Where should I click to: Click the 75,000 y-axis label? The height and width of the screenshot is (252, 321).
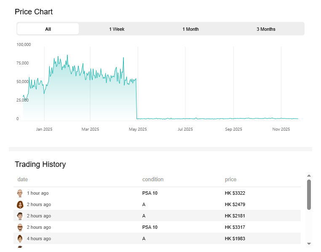pos(22,63)
